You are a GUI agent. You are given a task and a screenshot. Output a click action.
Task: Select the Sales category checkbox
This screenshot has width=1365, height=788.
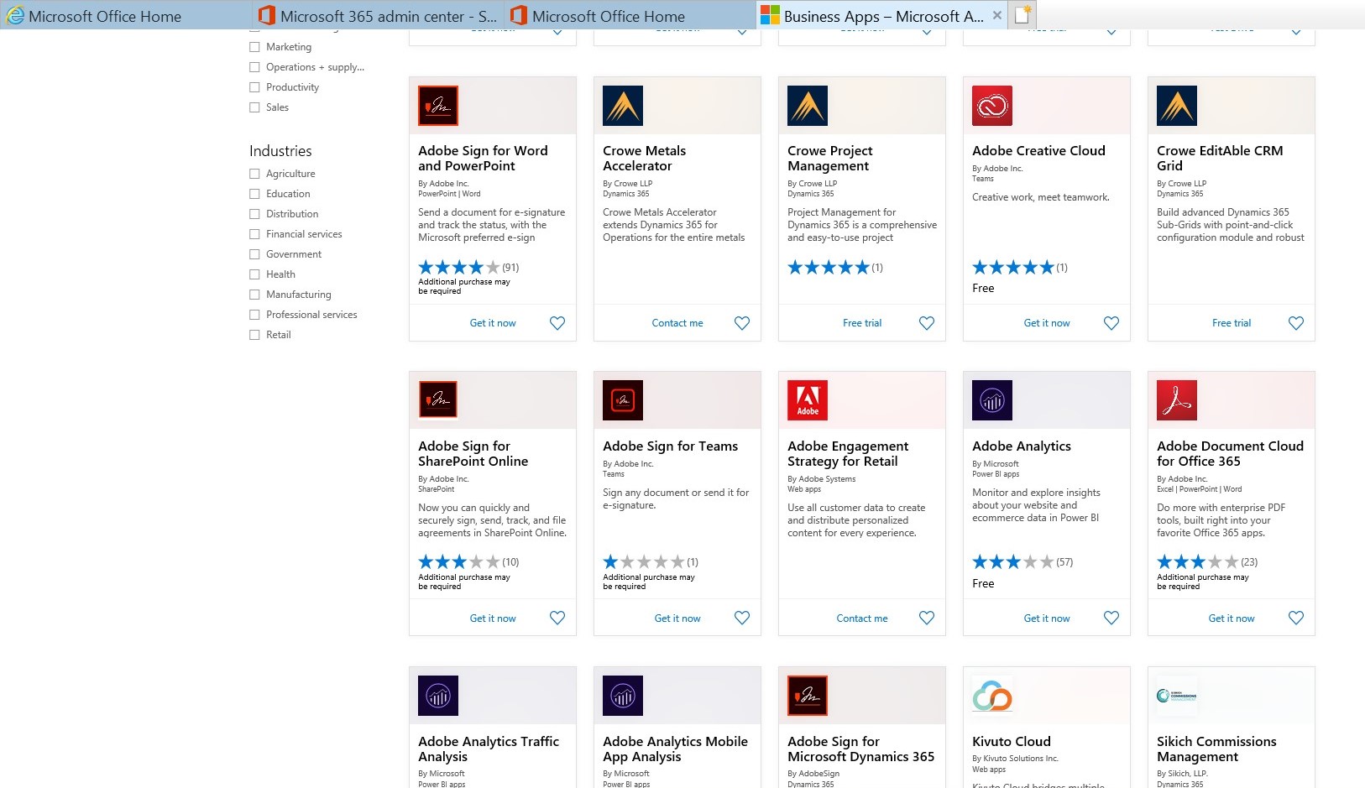pos(254,107)
